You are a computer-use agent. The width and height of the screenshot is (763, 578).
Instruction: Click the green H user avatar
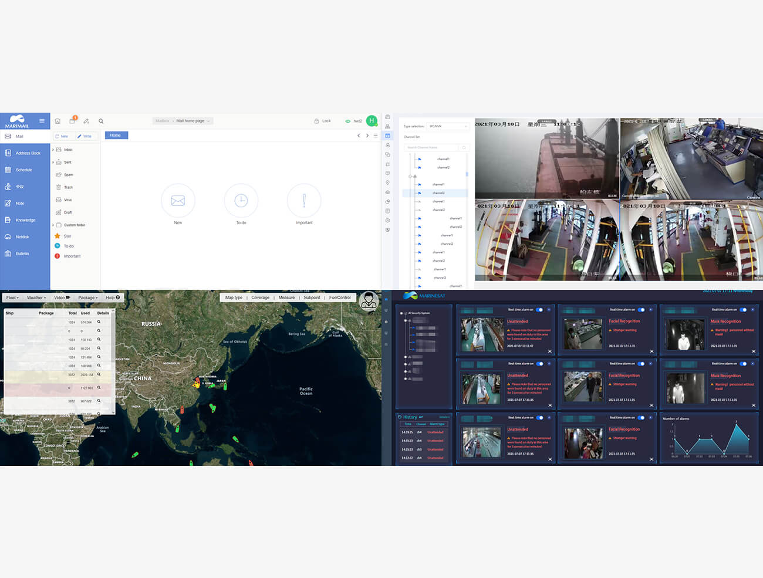pos(372,121)
